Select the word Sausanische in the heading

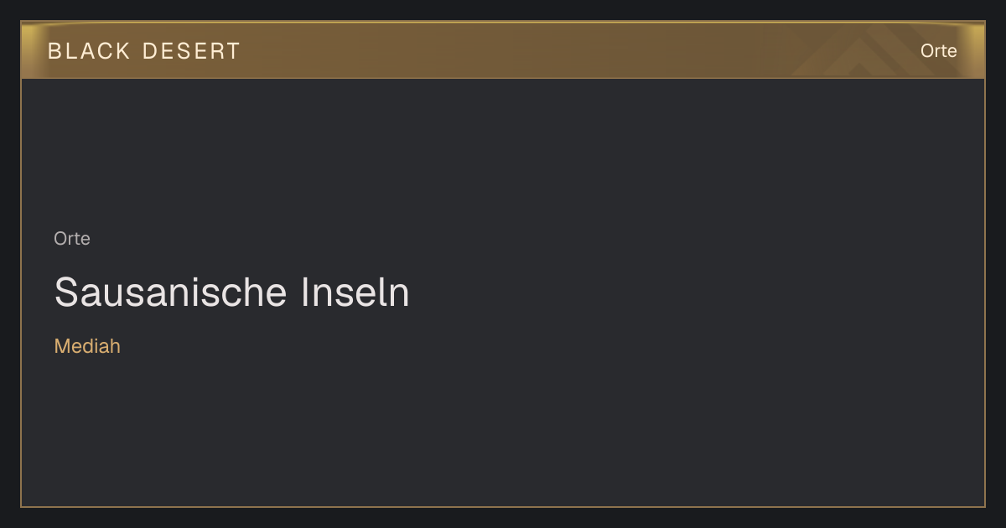coord(171,292)
